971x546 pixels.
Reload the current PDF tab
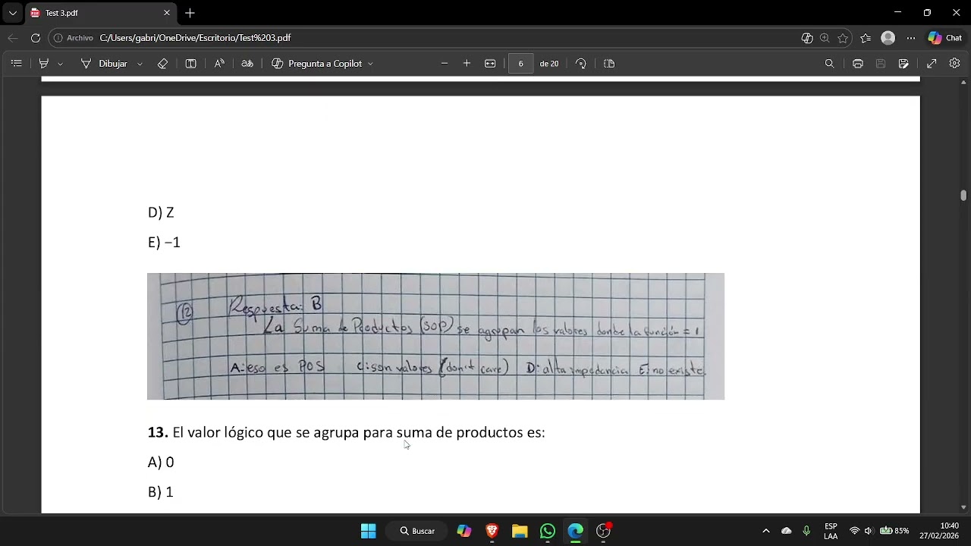[36, 38]
